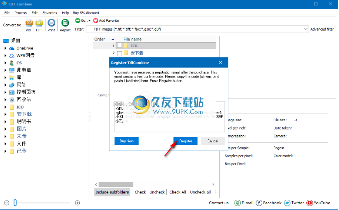The height and width of the screenshot is (210, 339).
Task: Select the CS user icon
Action: pyautogui.click(x=12, y=63)
